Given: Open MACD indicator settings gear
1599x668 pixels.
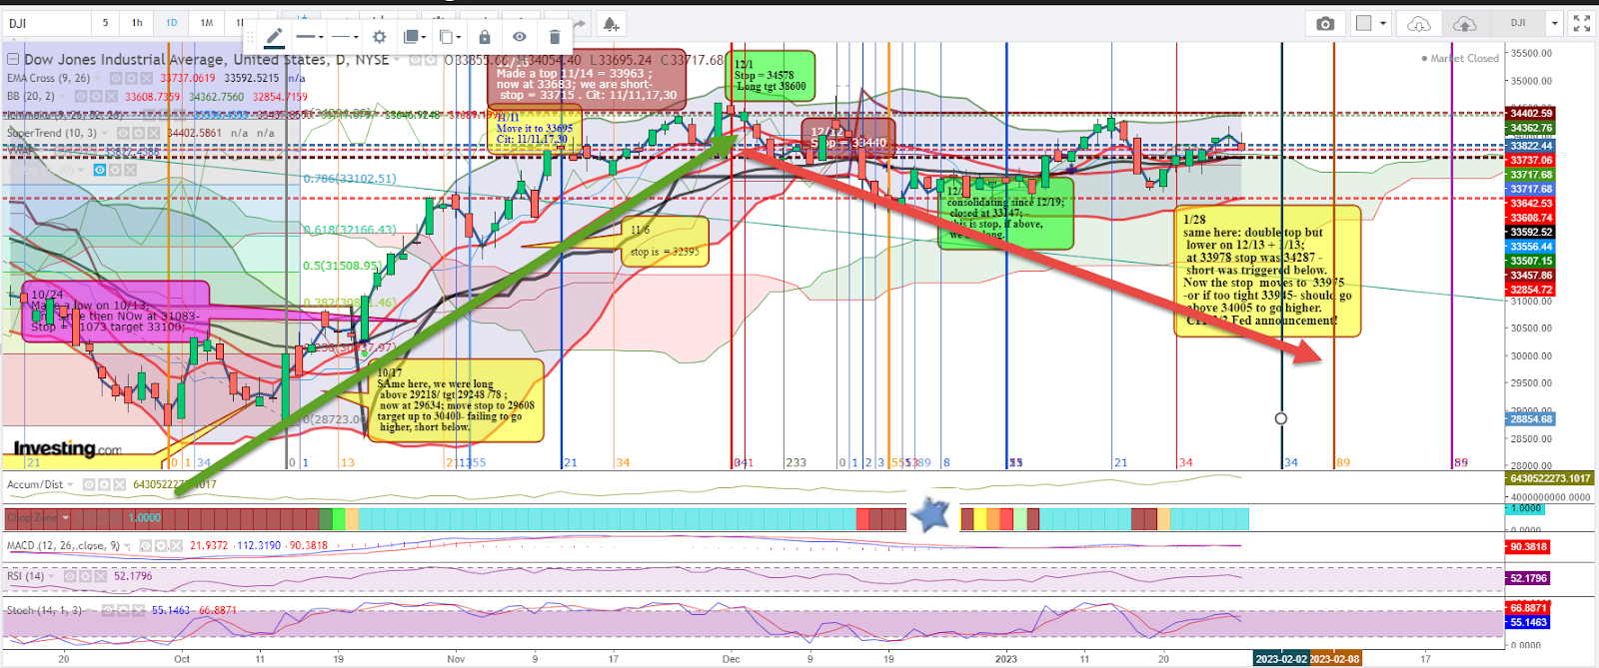Looking at the screenshot, I should coord(161,546).
